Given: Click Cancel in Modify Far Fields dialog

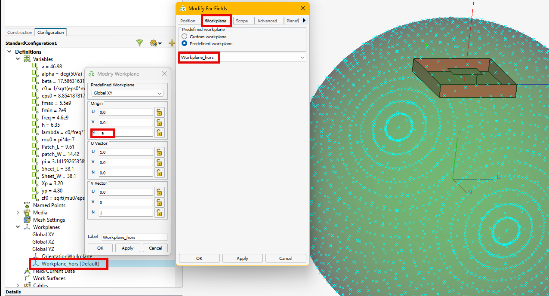Looking at the screenshot, I should (x=286, y=258).
